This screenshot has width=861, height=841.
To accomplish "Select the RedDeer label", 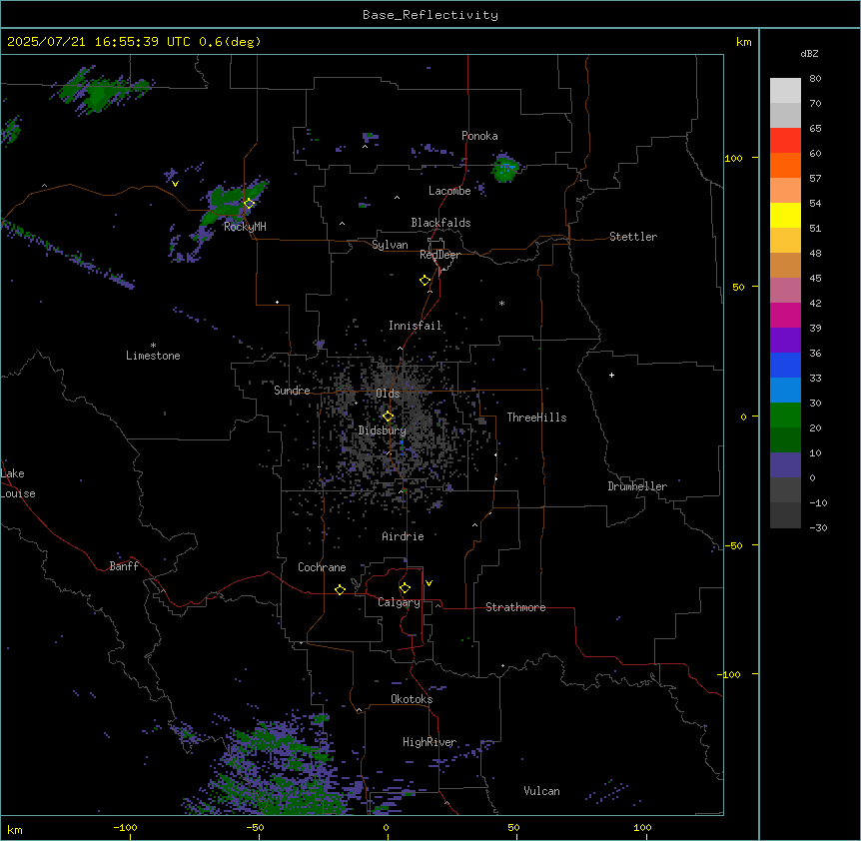I will point(439,255).
